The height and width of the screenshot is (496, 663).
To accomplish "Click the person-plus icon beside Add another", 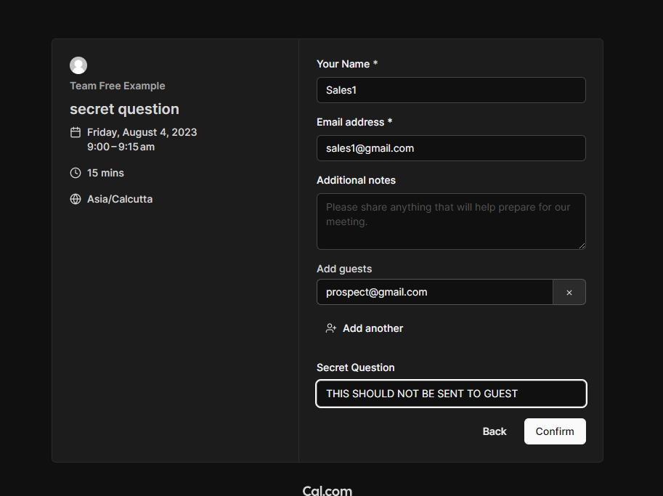I will pos(331,328).
